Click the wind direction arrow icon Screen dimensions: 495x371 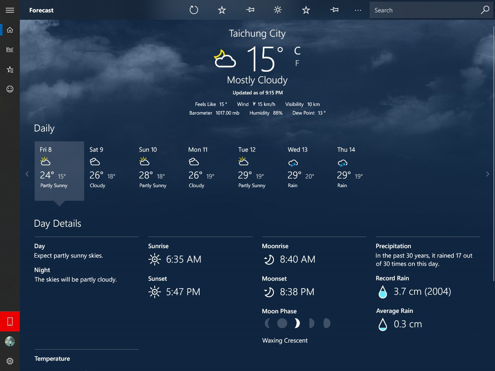pos(254,104)
